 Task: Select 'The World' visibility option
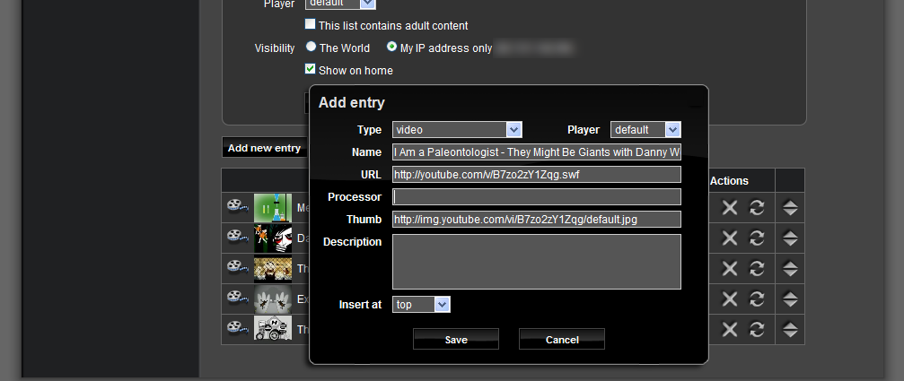(x=311, y=48)
